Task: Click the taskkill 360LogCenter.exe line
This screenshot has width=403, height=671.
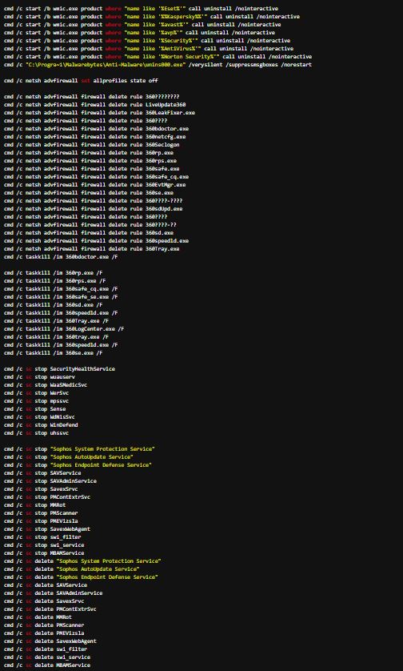Action: coord(64,329)
